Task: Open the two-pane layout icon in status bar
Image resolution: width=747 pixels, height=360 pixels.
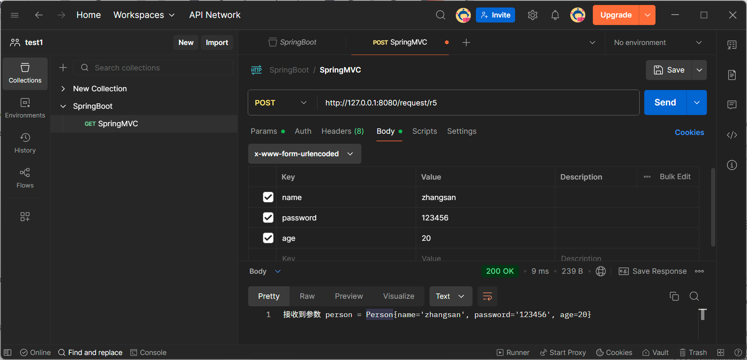Action: tap(721, 352)
